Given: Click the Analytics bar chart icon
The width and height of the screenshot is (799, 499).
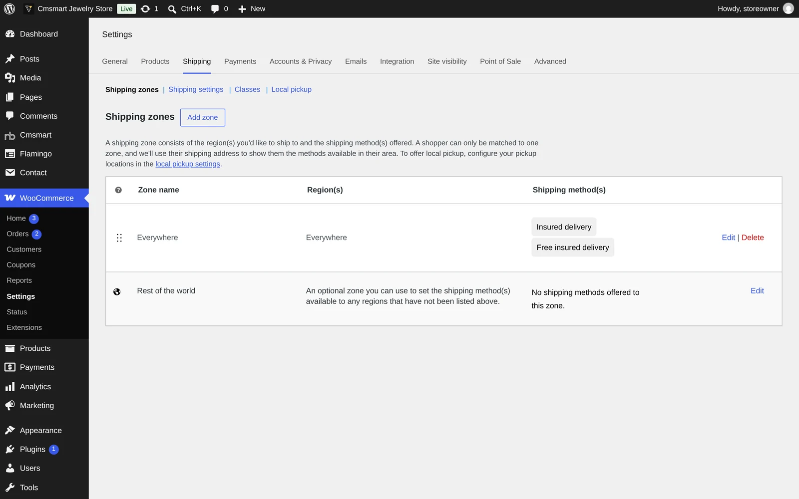Looking at the screenshot, I should click(10, 387).
